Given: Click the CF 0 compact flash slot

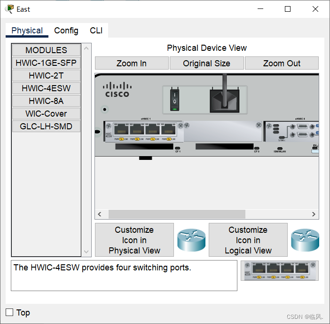Looking at the screenshot, I should click(x=225, y=147).
